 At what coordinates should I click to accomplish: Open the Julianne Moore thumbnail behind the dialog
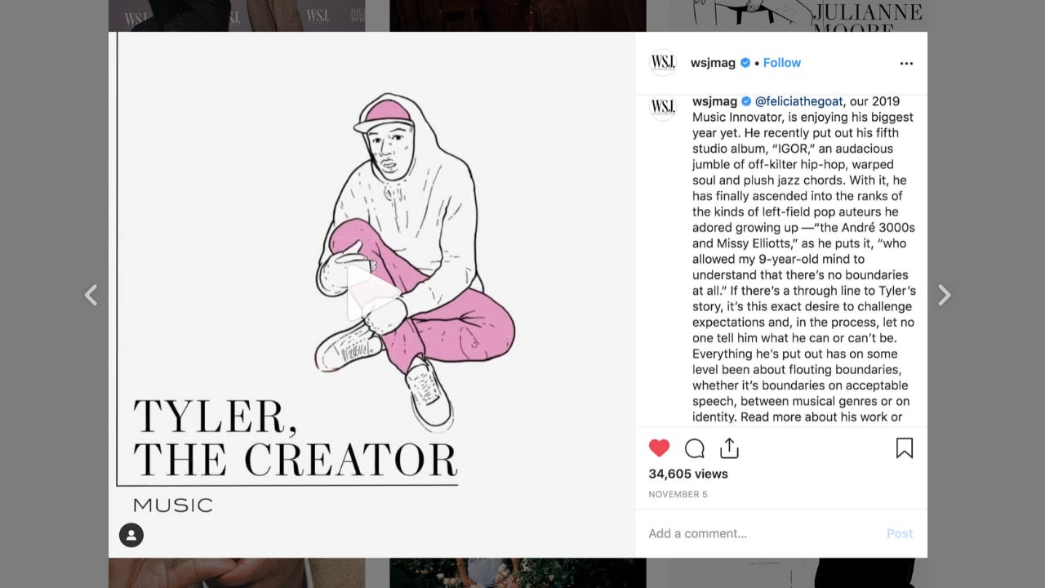click(798, 16)
